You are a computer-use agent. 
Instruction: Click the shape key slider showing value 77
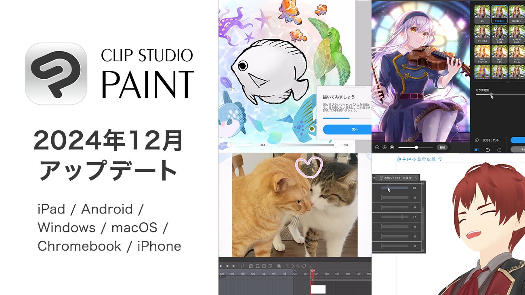(x=395, y=217)
